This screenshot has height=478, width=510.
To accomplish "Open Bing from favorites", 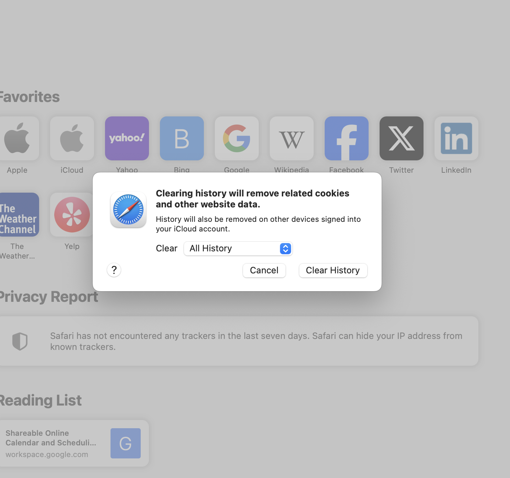I will click(x=182, y=138).
